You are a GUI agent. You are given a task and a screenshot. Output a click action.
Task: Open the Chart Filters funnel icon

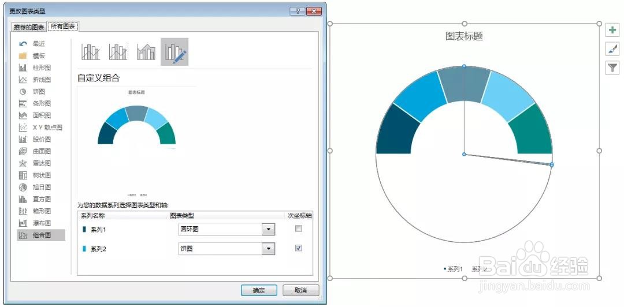click(x=612, y=68)
